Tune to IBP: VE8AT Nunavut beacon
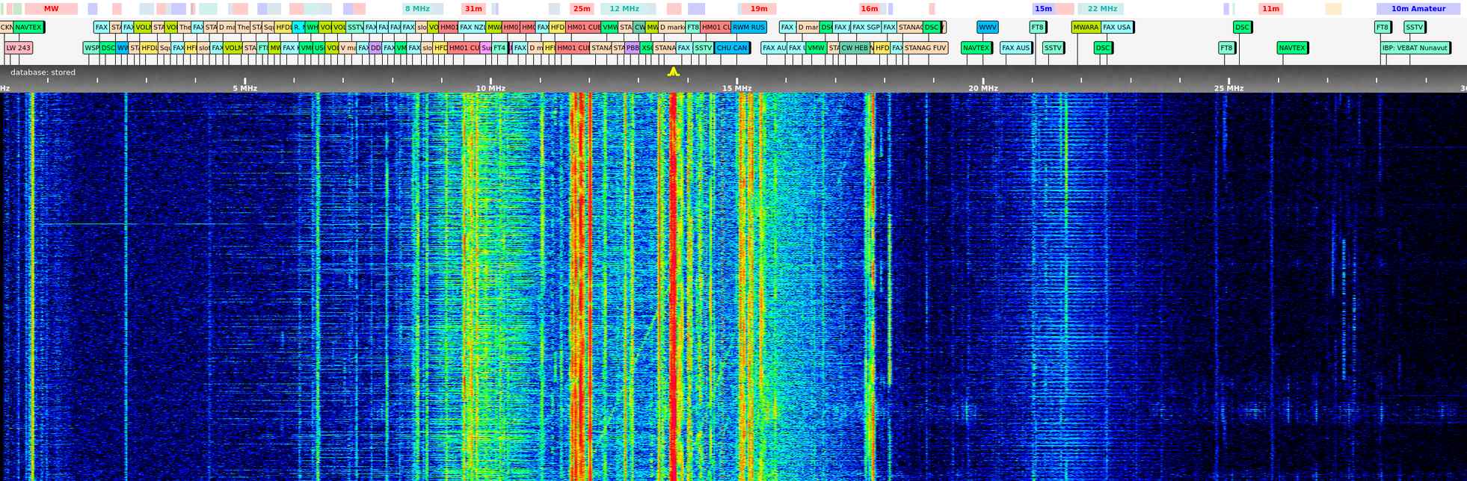The image size is (1467, 481). click(1415, 48)
